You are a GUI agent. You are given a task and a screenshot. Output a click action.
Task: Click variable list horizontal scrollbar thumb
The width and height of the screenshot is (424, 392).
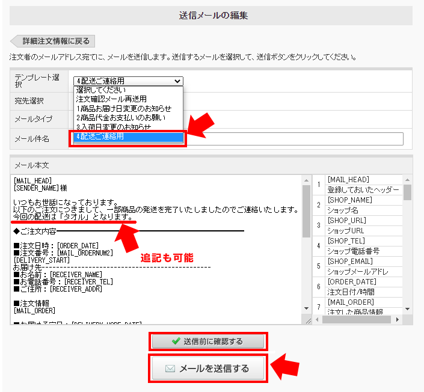(x=357, y=319)
